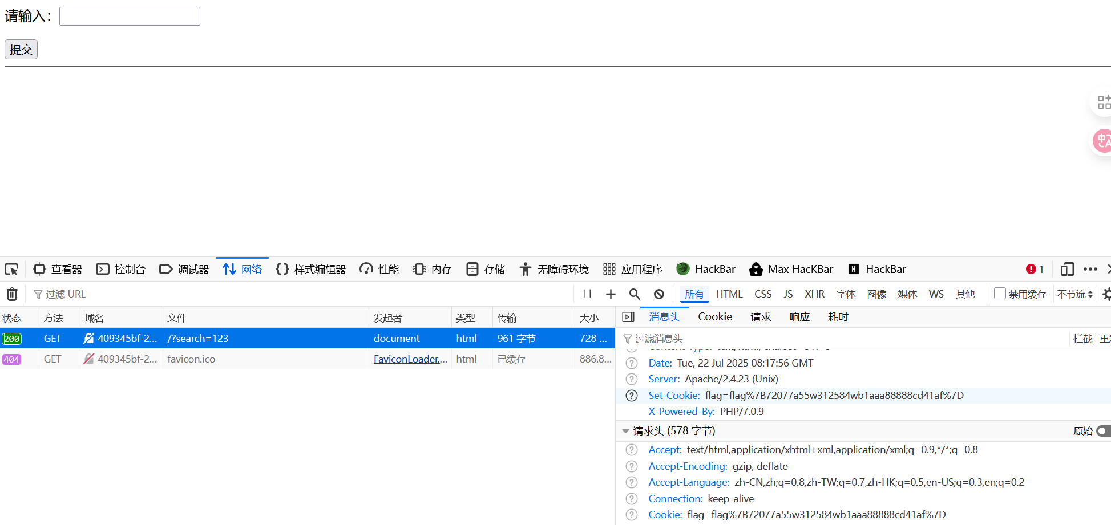Click help icon beside Accept header

[632, 450]
